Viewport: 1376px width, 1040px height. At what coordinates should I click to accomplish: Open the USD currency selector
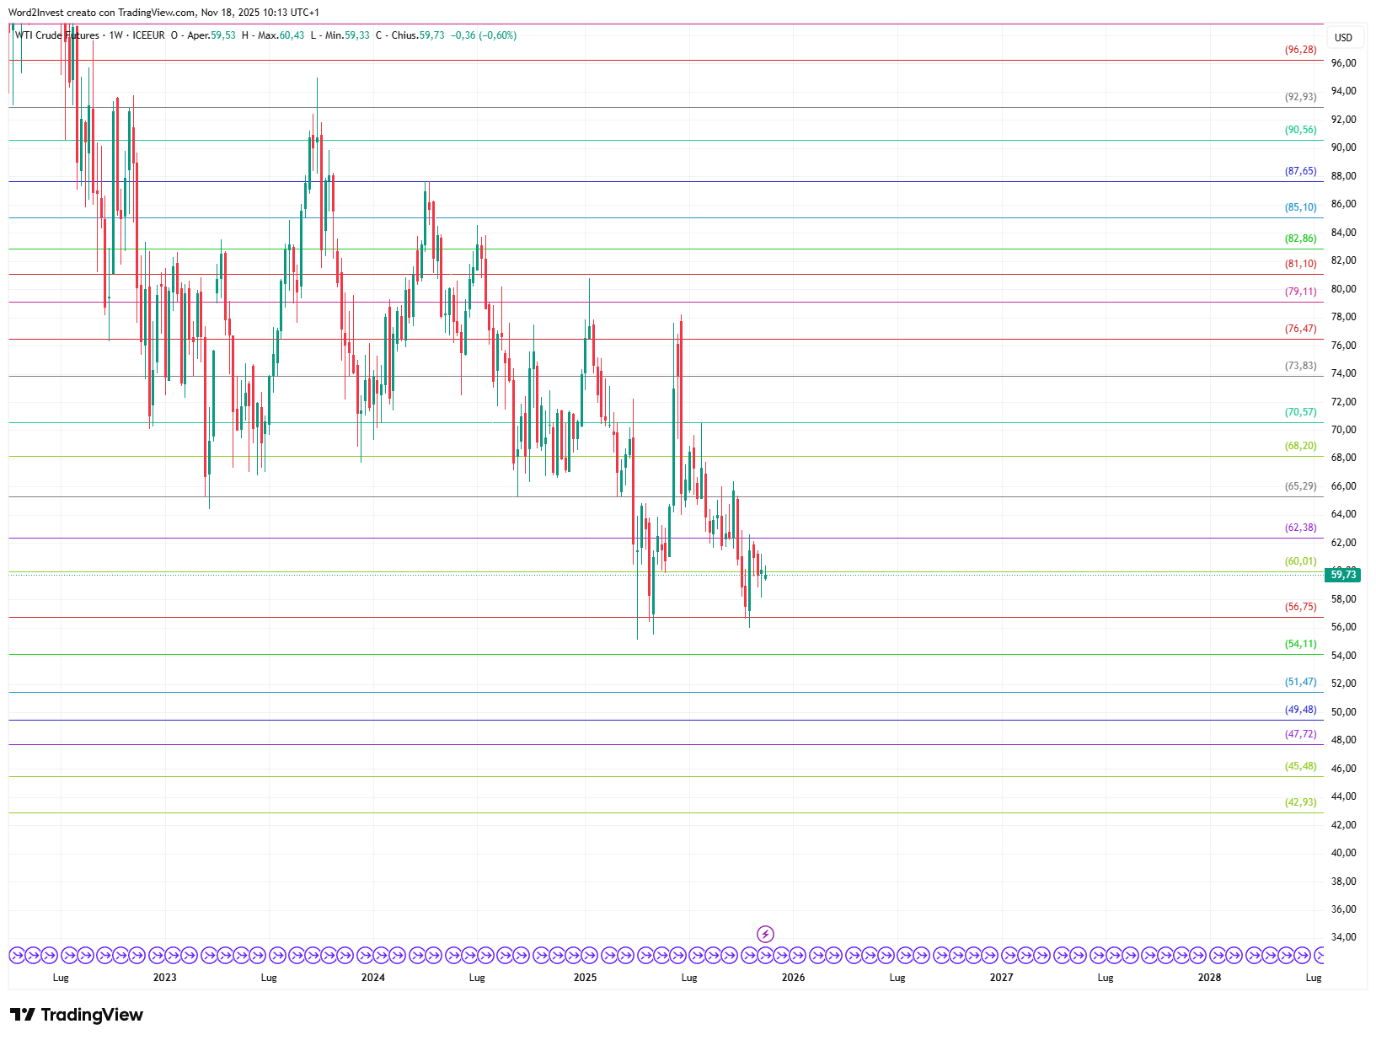[1343, 37]
